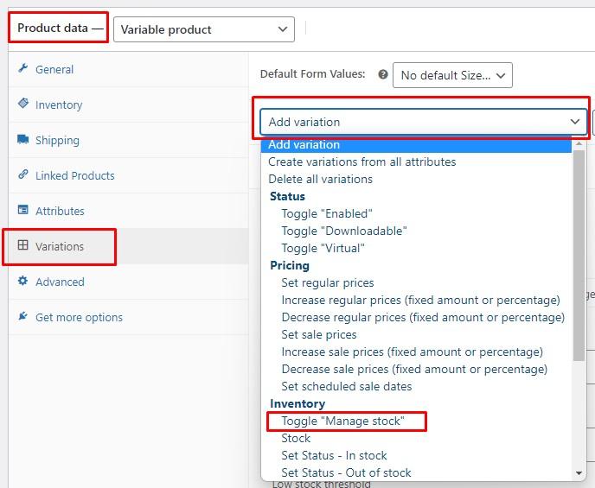Select Toggle "Downloadable" option

tap(343, 231)
